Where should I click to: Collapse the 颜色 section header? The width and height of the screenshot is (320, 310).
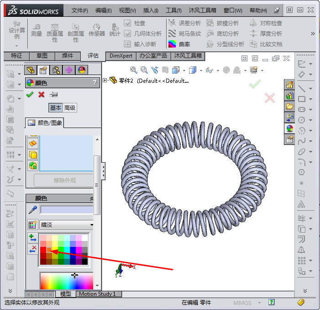(91, 198)
